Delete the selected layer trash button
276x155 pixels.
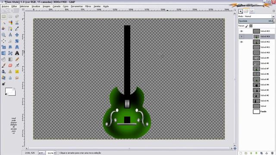[272, 153]
